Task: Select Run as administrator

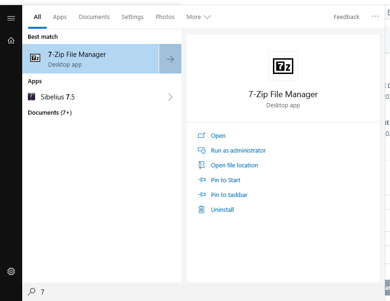Action: point(238,150)
